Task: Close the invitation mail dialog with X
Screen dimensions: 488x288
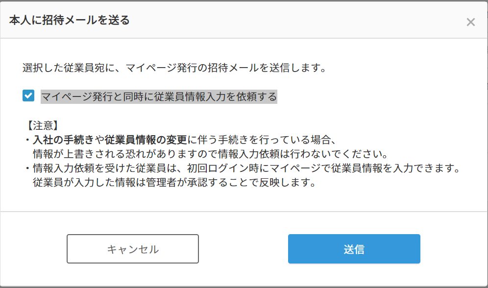Action: pyautogui.click(x=470, y=22)
